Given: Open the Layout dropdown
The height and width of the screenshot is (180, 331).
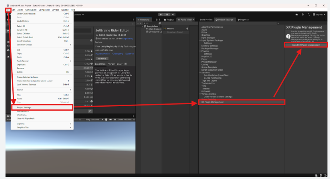Looking at the screenshot, I should pos(319,14).
